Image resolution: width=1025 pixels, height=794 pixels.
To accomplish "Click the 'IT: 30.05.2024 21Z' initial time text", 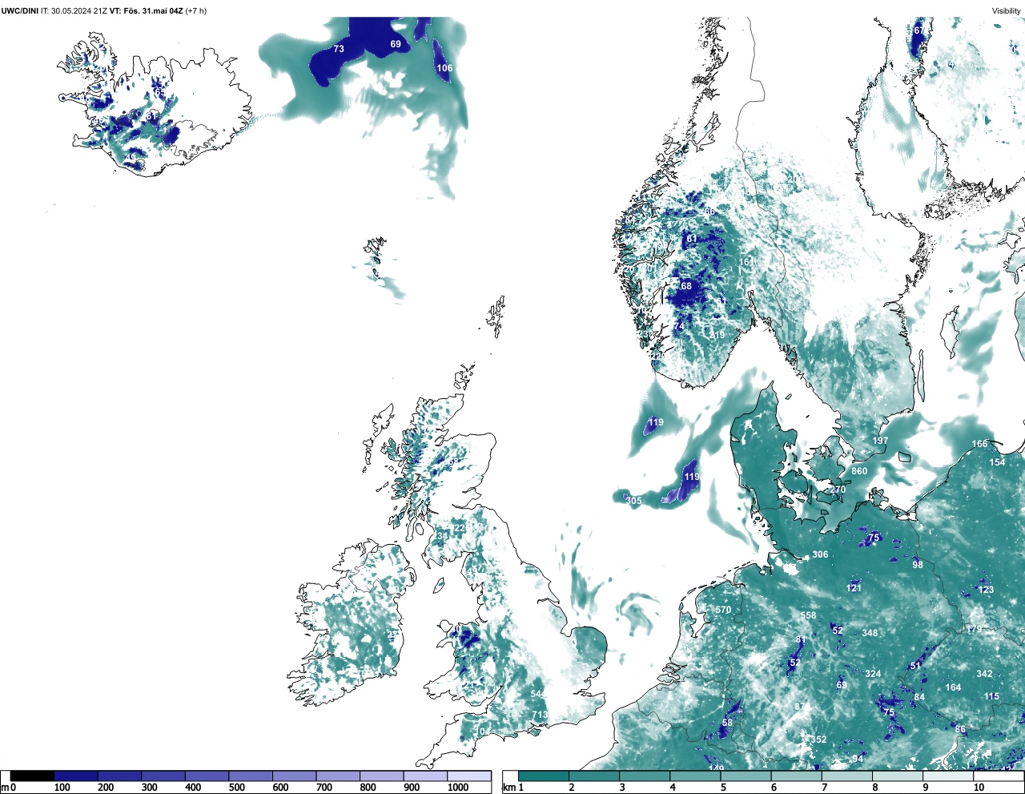I will 74,11.
